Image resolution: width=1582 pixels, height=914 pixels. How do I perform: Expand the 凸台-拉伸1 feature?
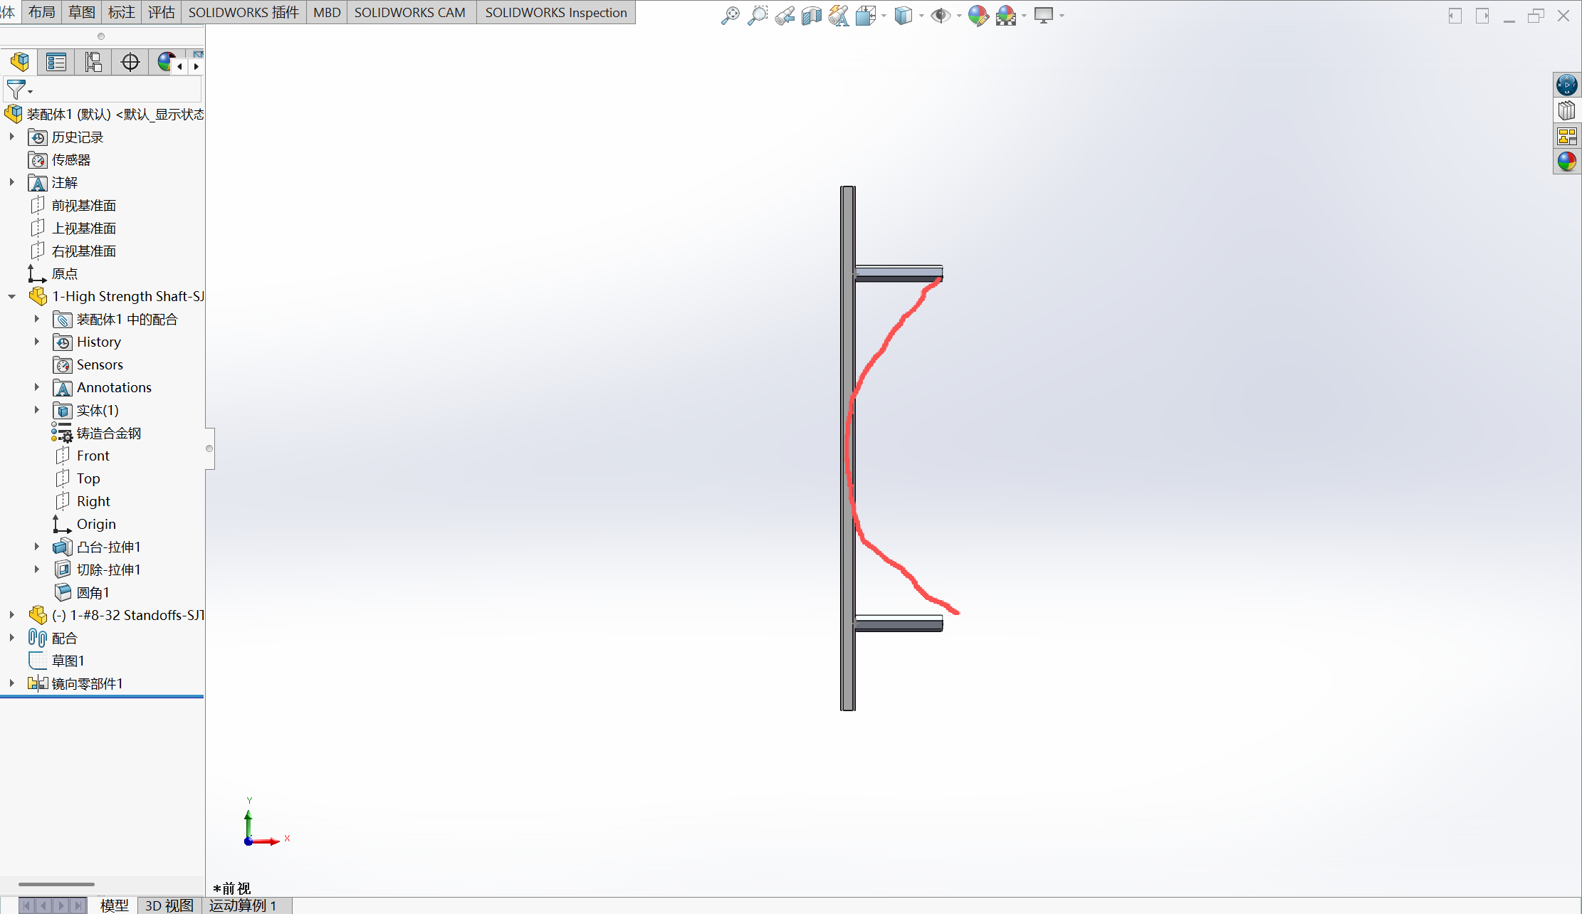(x=36, y=547)
